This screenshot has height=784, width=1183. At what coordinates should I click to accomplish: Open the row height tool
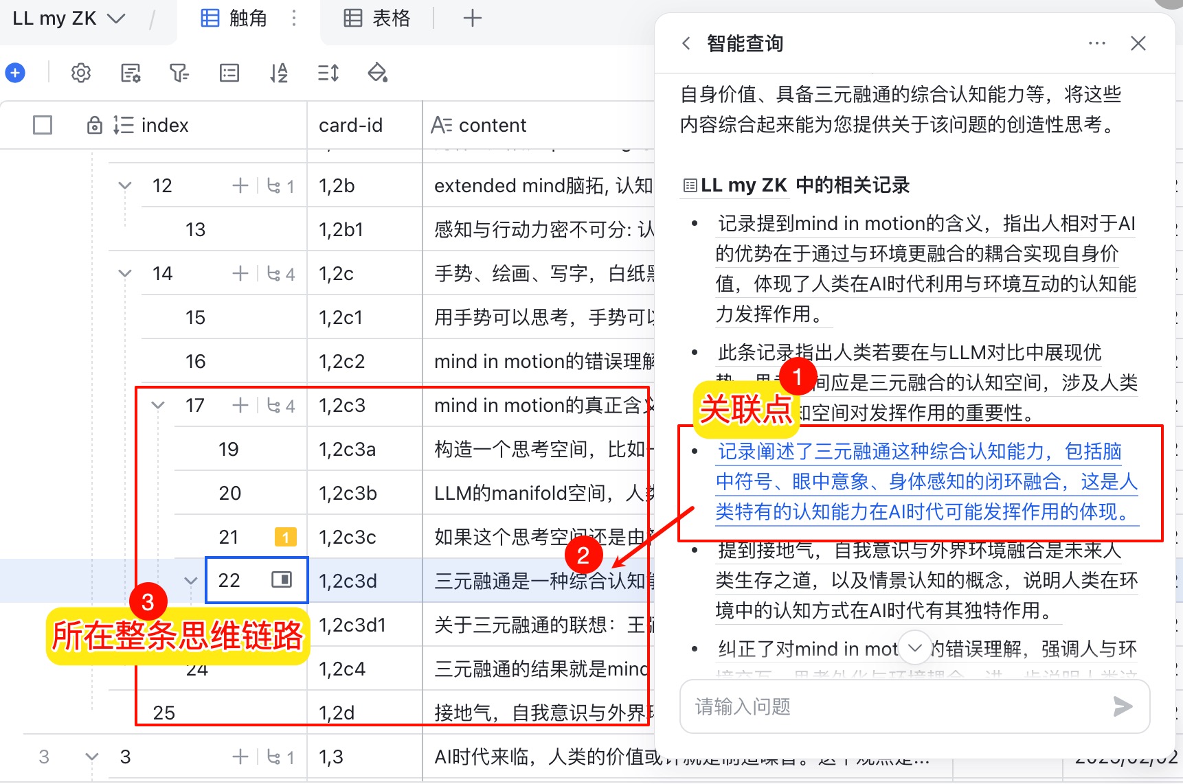point(328,72)
